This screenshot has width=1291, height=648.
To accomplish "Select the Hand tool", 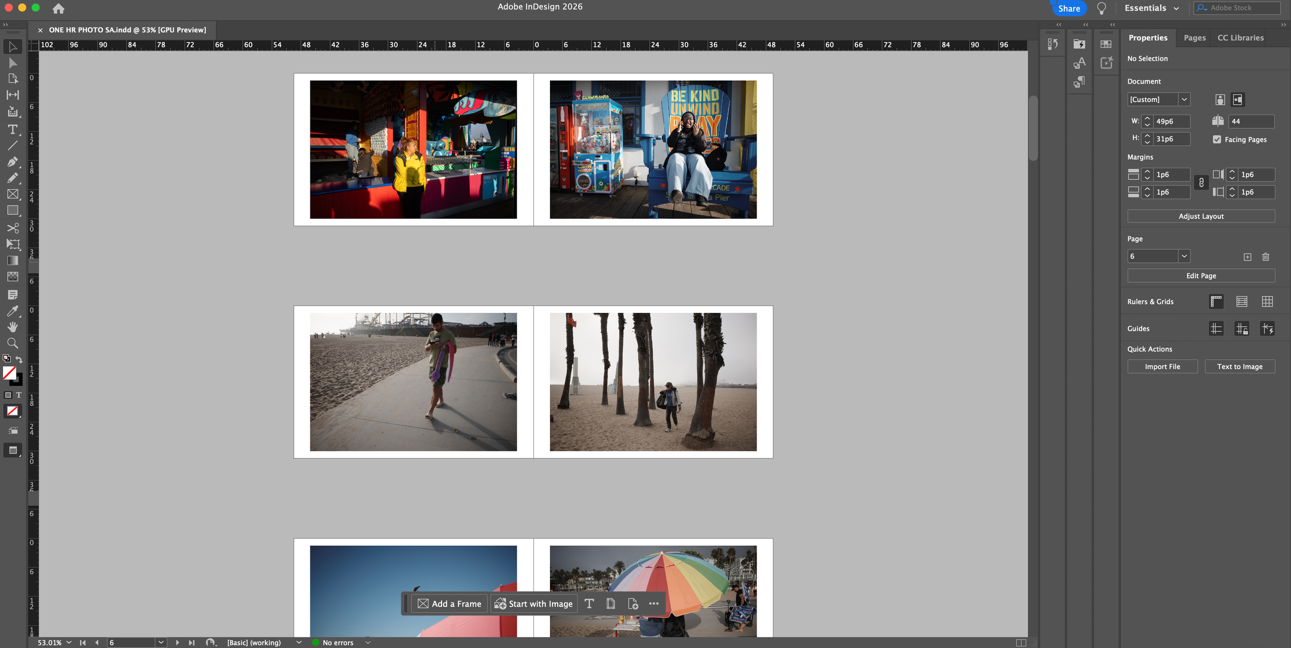I will click(x=12, y=327).
